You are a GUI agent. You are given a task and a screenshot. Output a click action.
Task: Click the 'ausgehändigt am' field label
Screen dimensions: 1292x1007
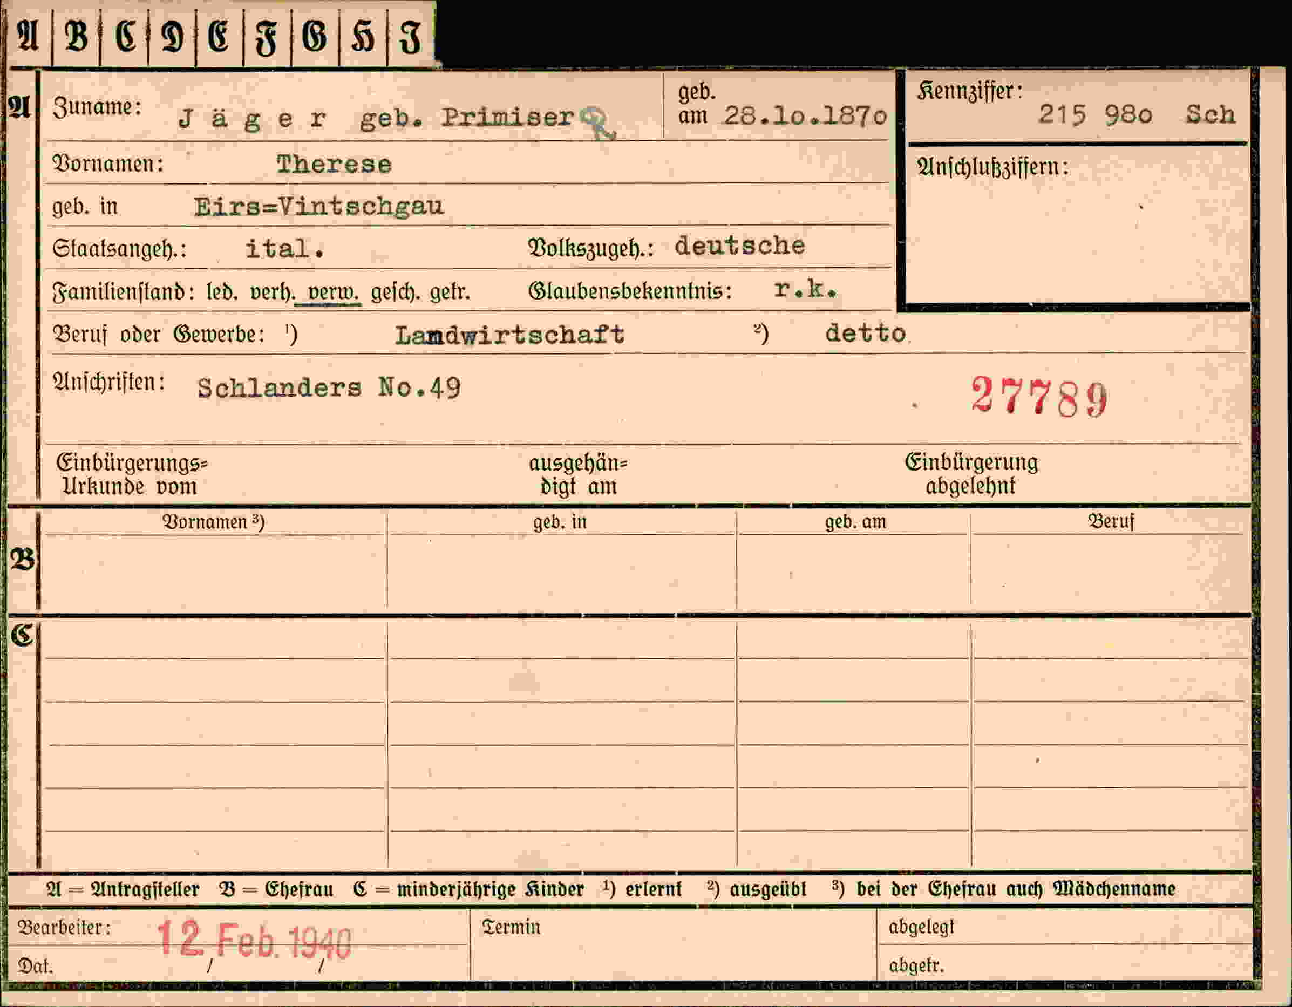click(578, 474)
